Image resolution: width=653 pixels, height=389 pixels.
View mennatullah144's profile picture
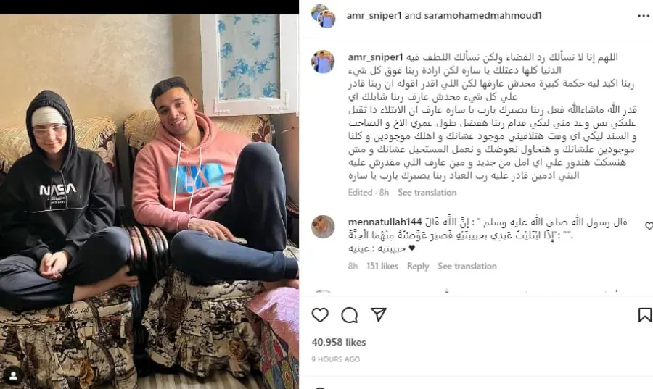click(x=323, y=227)
